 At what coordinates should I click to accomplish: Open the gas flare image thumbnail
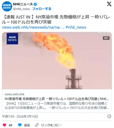pyautogui.click(x=57, y=61)
